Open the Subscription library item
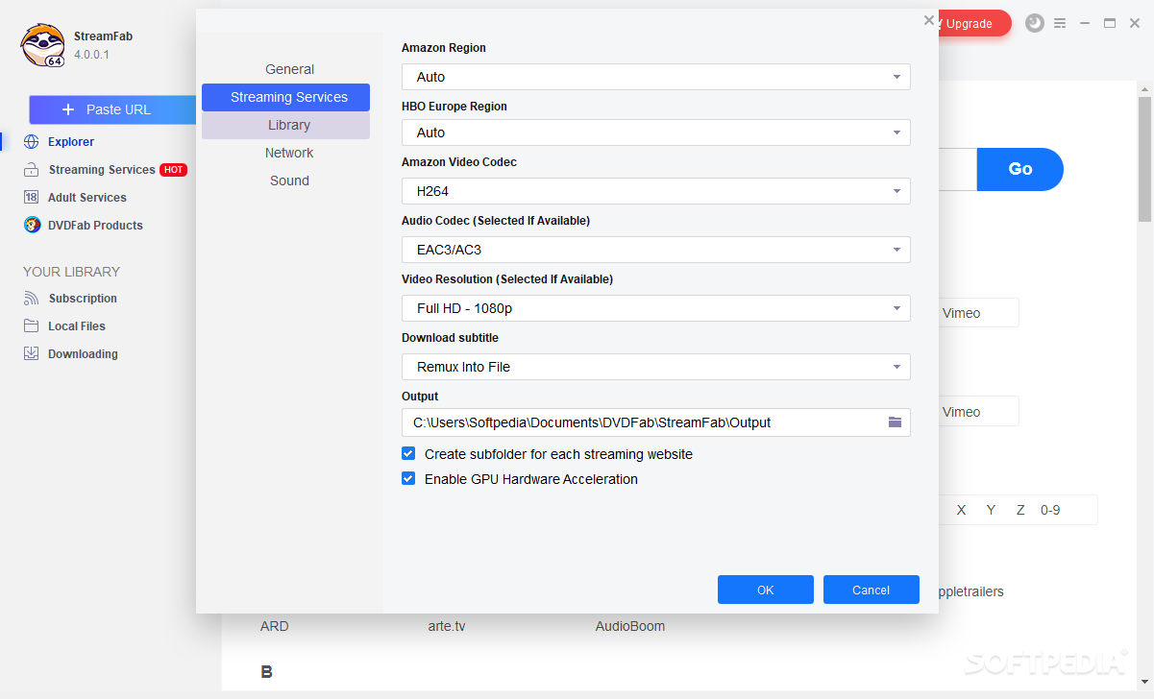Viewport: 1154px width, 699px height. click(70, 299)
